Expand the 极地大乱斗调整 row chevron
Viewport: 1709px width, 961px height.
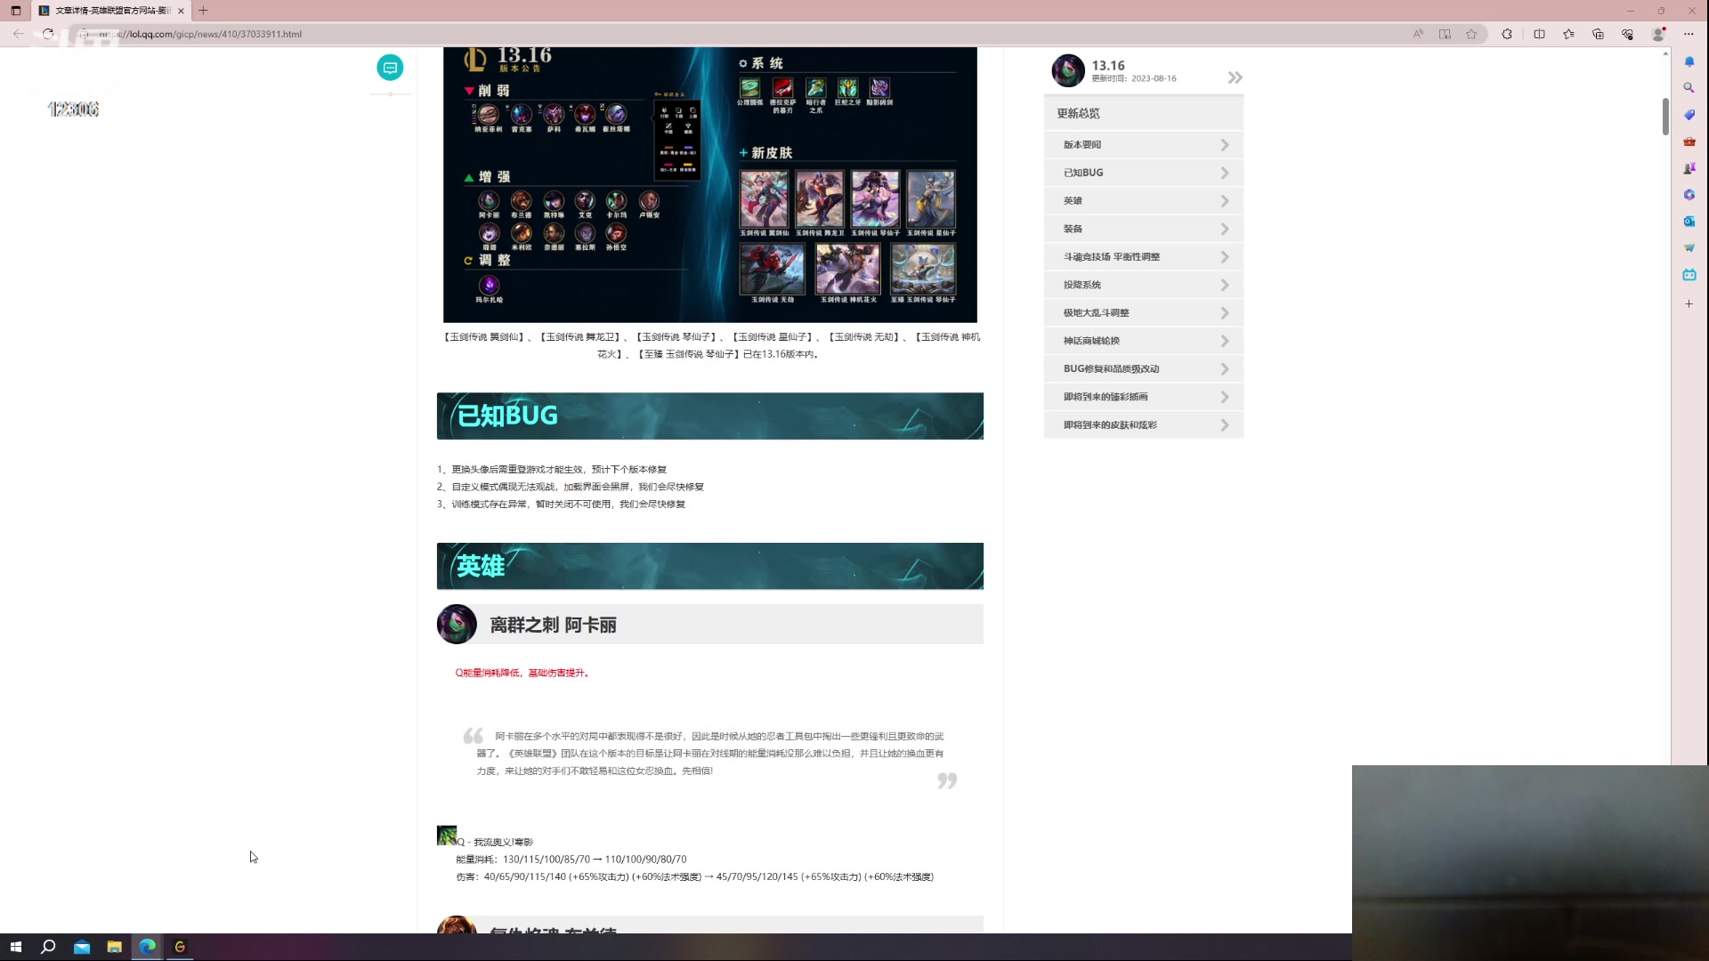coord(1225,313)
